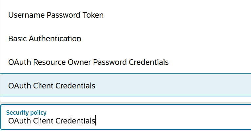Screen dimensions: 251x132
Task: Set security policy to Basic Authentication
Action: [45, 39]
